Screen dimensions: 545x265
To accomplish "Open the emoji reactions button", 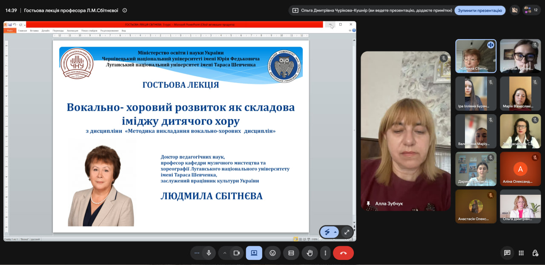I will click(272, 253).
